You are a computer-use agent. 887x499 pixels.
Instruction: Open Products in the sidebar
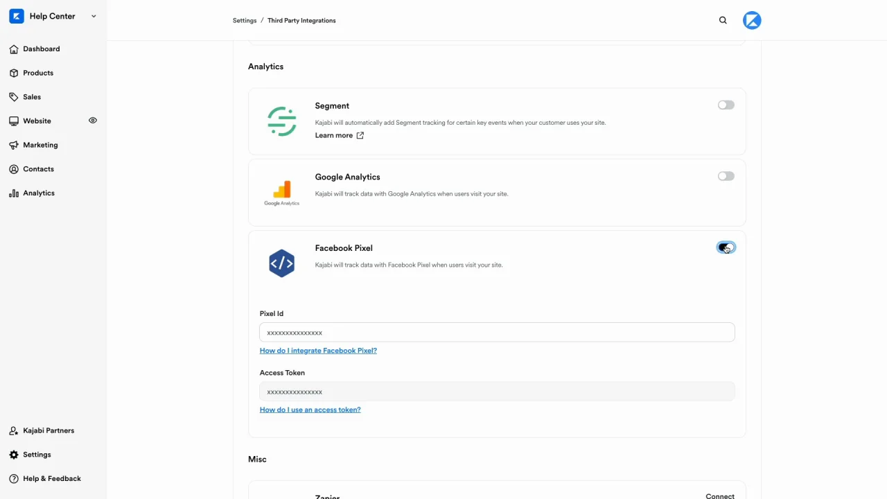(38, 73)
